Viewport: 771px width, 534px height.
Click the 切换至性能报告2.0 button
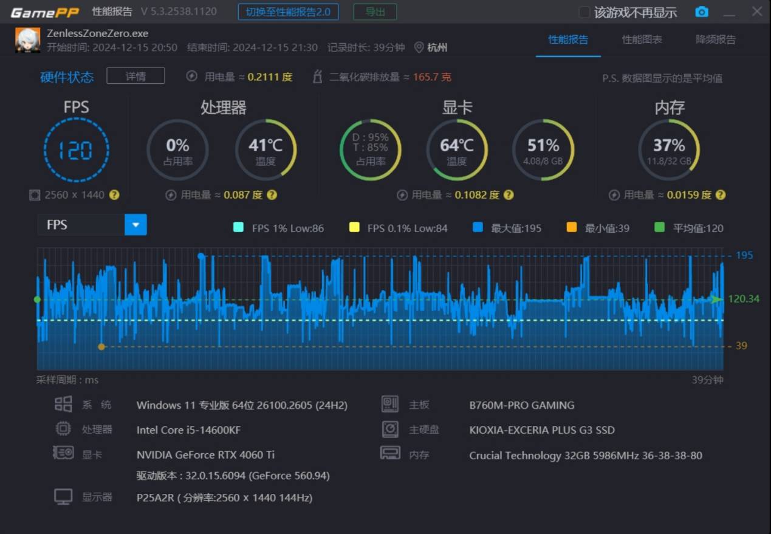288,12
